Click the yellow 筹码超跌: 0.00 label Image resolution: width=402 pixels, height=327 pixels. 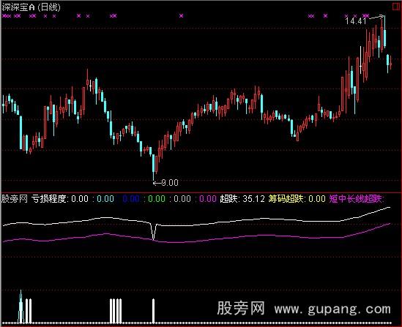[297, 199]
